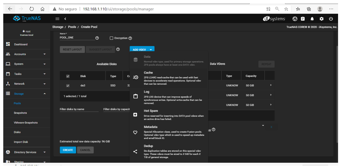Click the pool Name input field
The image size is (344, 168).
point(77,38)
